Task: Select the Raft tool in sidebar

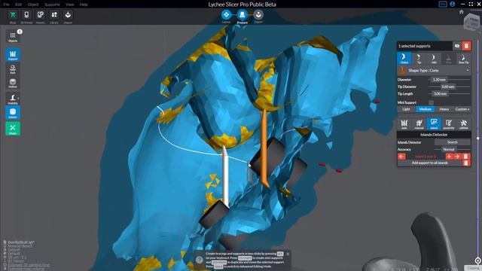Action: (x=13, y=69)
